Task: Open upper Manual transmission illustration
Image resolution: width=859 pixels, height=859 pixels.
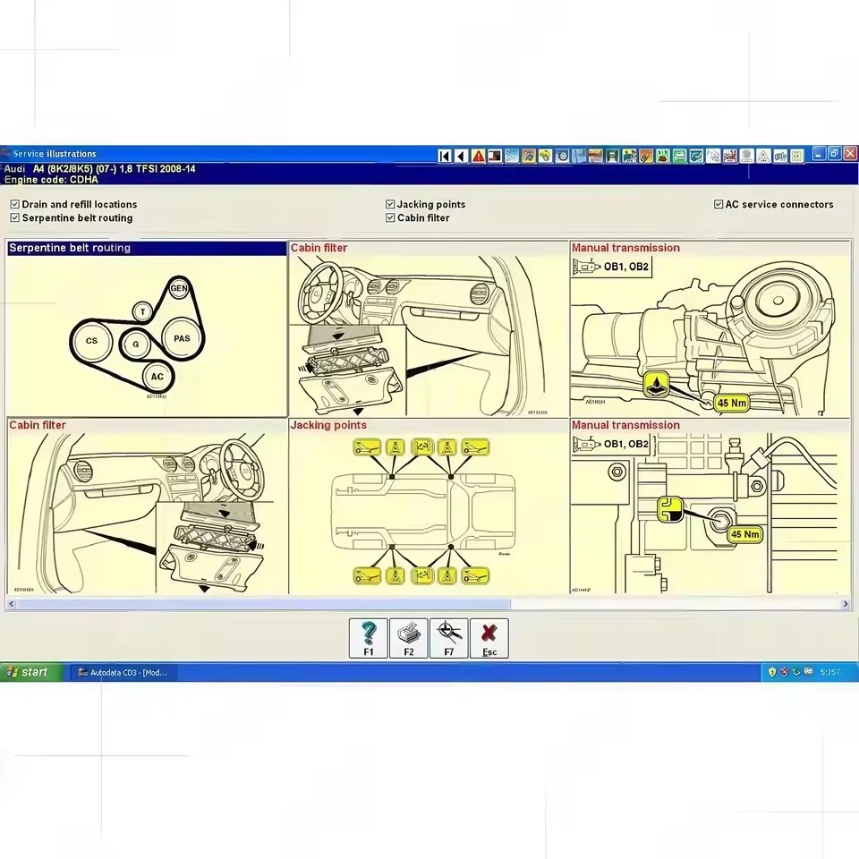Action: click(x=710, y=336)
